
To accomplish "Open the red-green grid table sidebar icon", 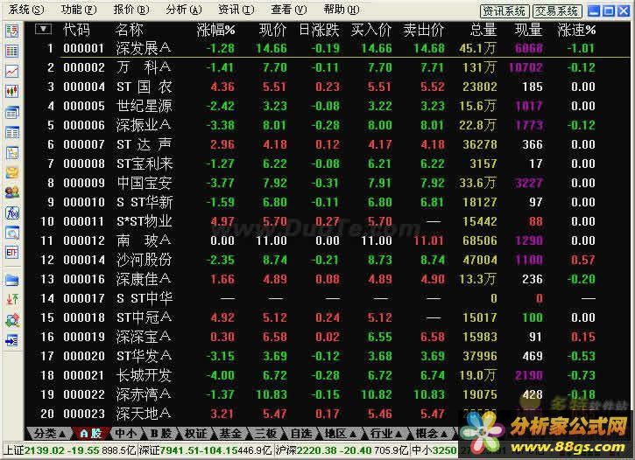I will click(x=11, y=51).
